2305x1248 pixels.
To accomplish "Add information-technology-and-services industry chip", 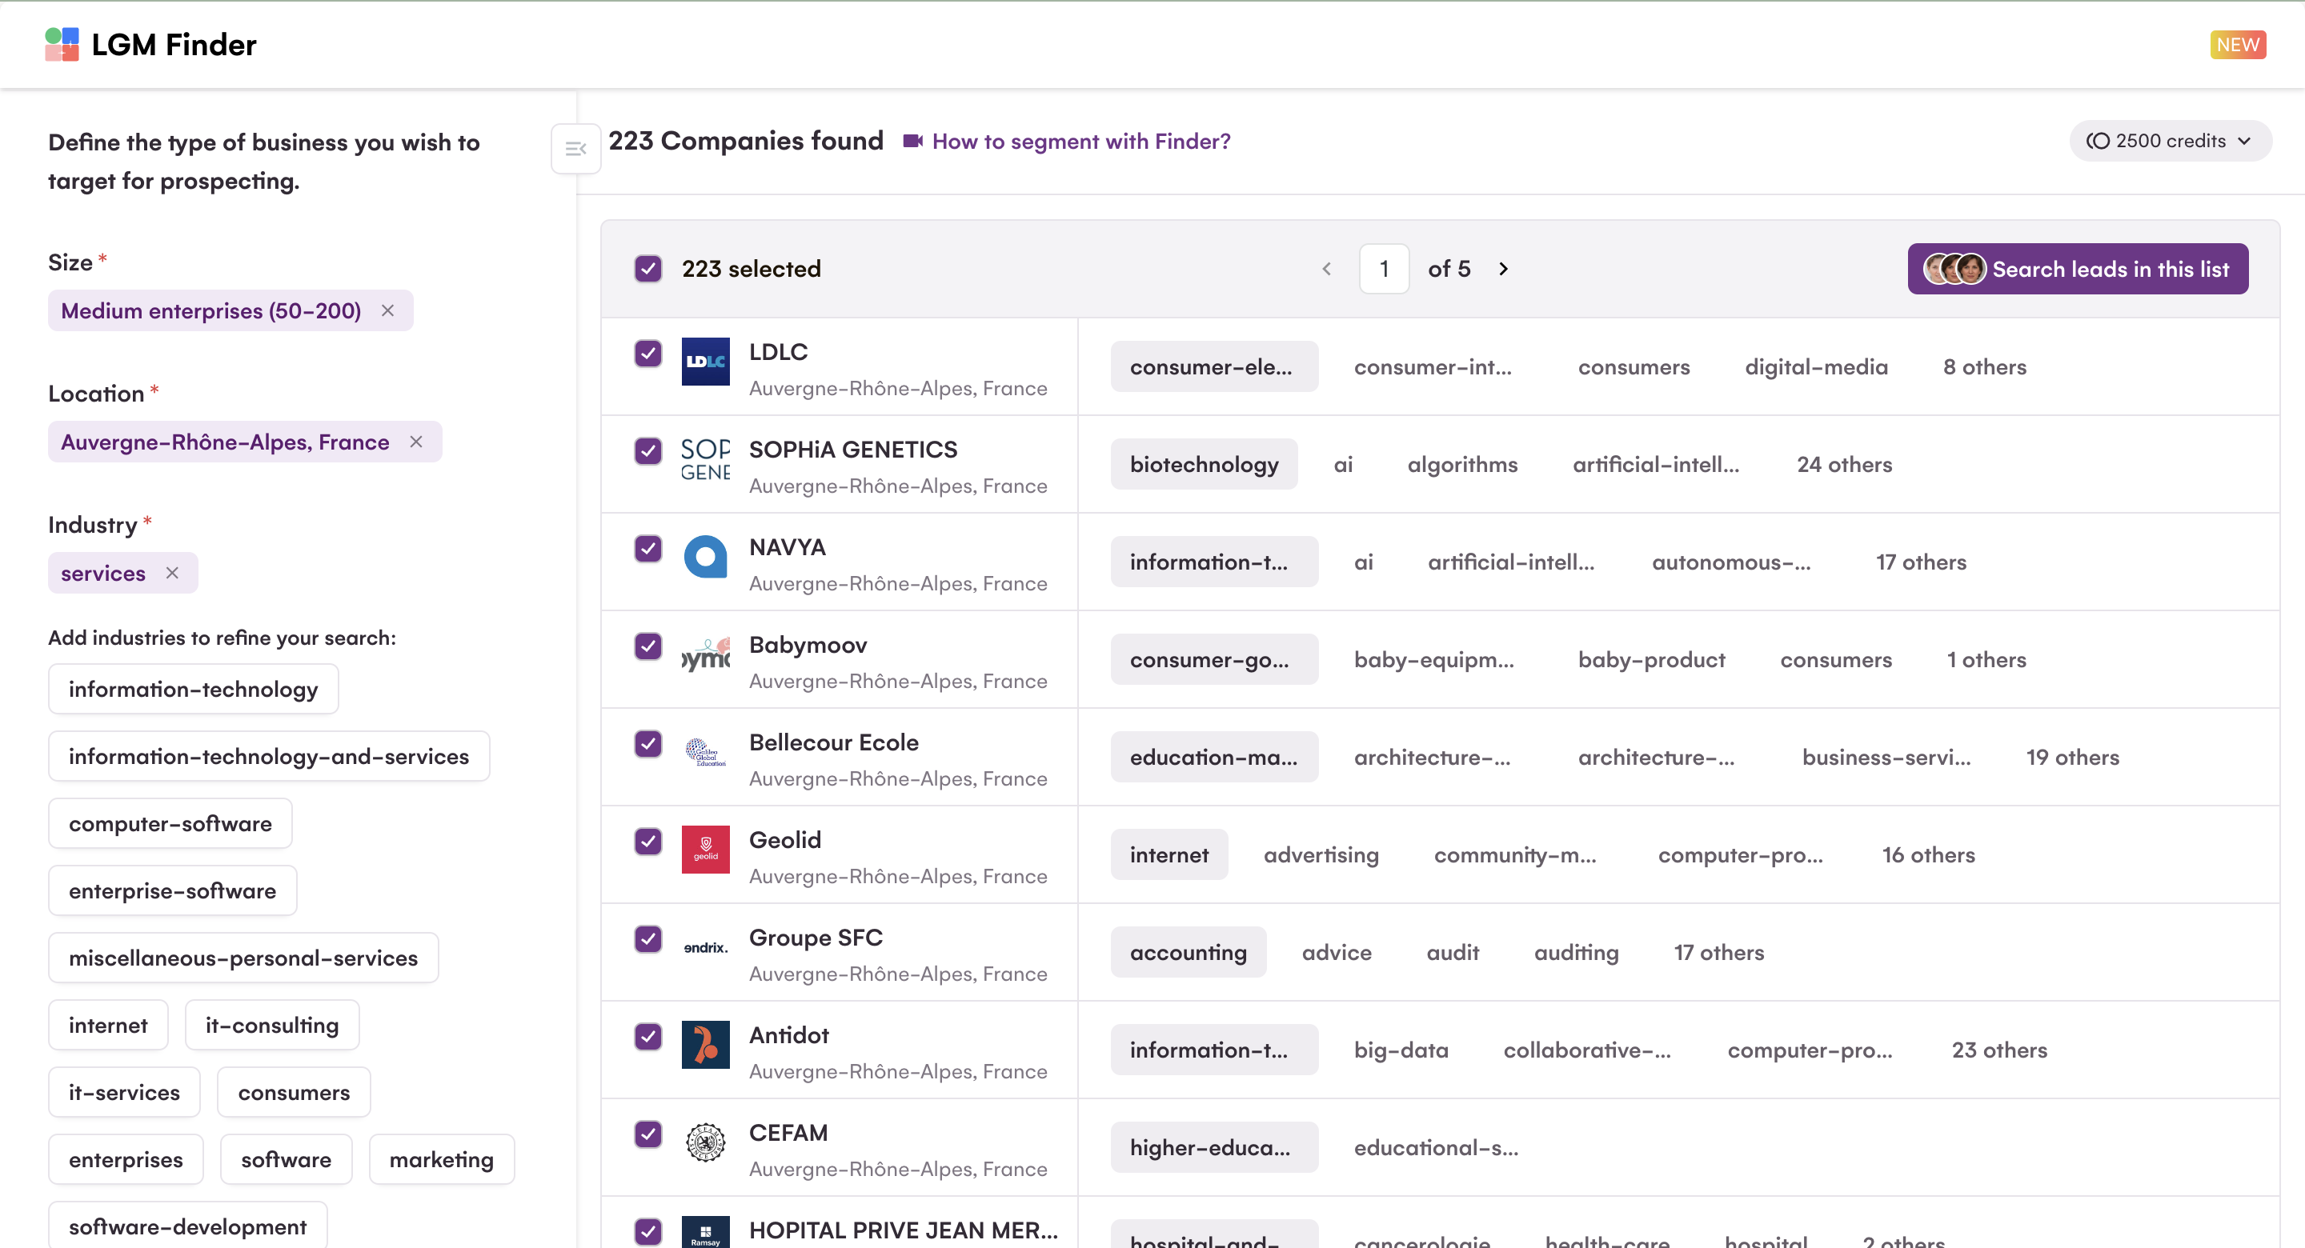I will [268, 756].
